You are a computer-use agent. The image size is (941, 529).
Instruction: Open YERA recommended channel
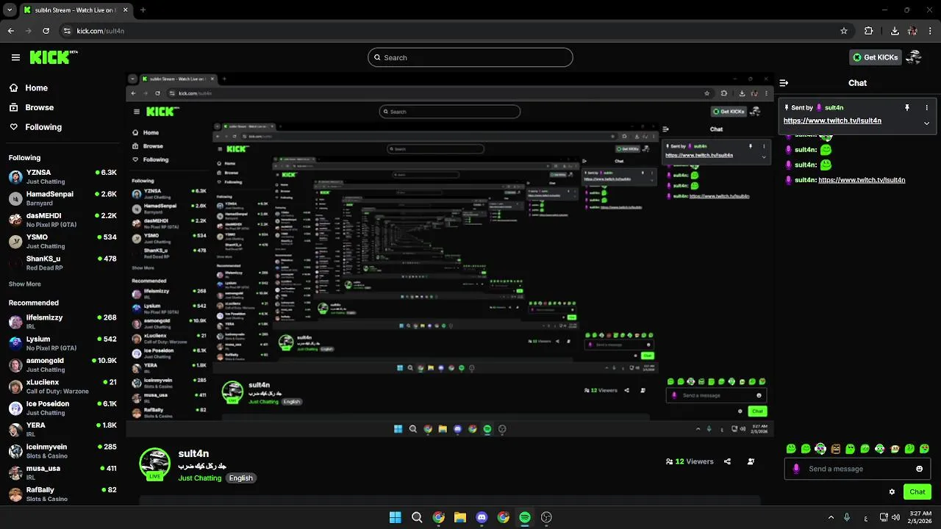pyautogui.click(x=62, y=429)
